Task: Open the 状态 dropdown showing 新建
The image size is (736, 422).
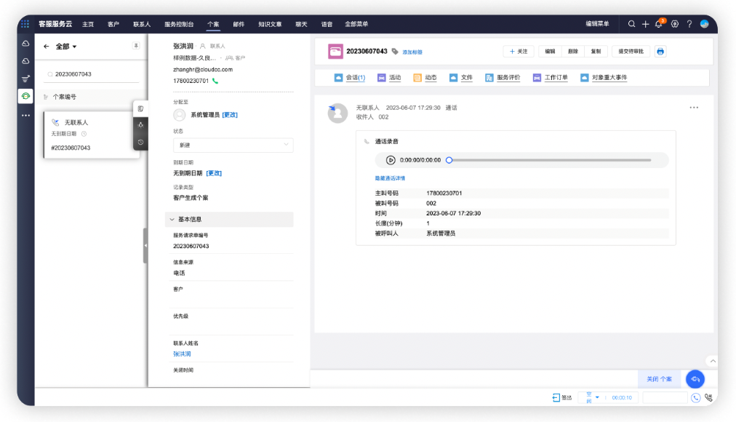Action: pos(233,145)
